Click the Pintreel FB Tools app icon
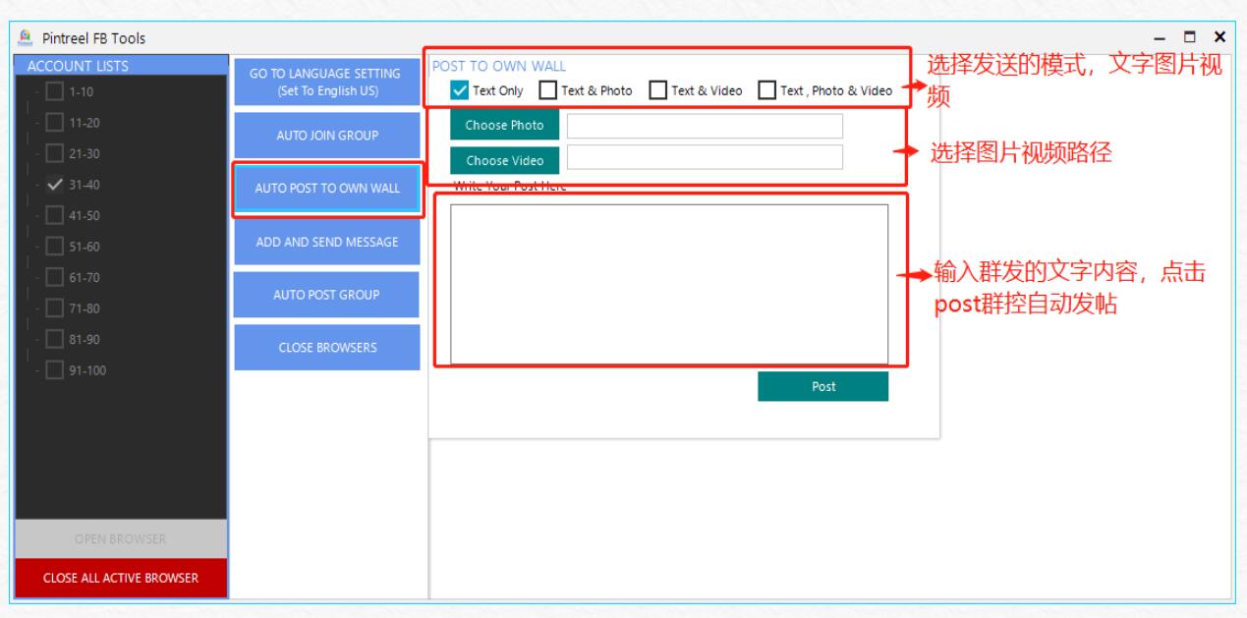Viewport: 1247px width, 618px height. pos(27,38)
